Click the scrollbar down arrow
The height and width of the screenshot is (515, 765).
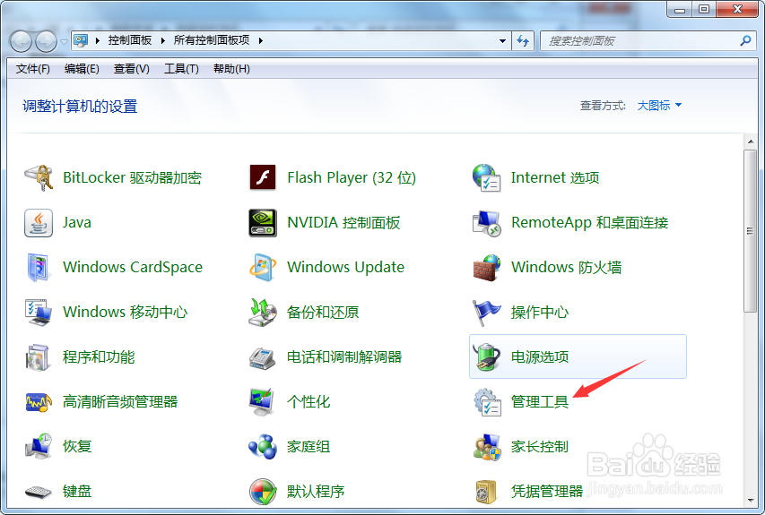[x=750, y=501]
